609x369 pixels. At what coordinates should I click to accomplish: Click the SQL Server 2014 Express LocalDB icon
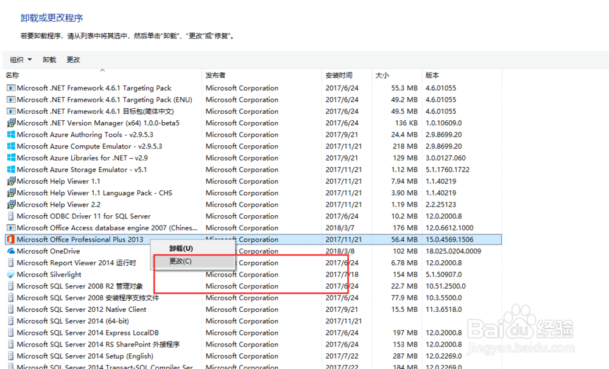pos(11,333)
